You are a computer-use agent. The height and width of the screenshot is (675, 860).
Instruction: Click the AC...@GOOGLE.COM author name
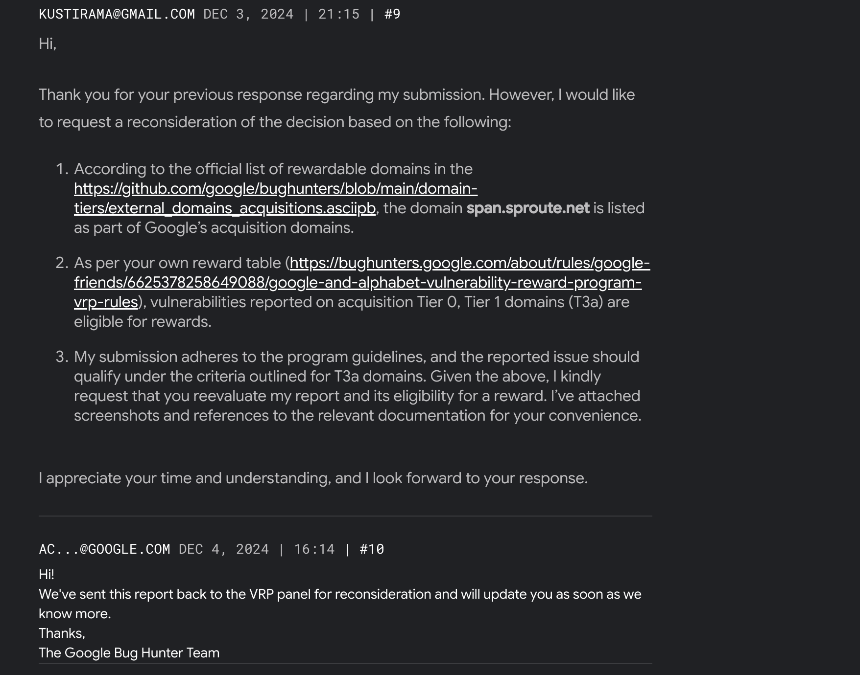pos(104,549)
